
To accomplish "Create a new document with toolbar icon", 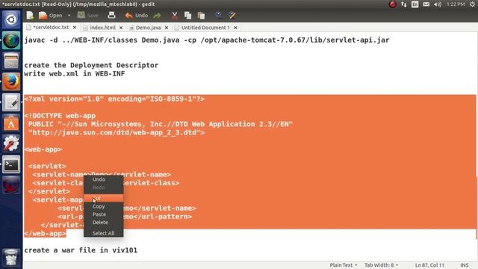I will pos(30,15).
